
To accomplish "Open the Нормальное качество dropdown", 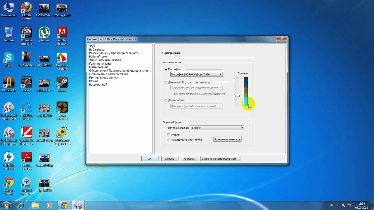I will 227,139.
